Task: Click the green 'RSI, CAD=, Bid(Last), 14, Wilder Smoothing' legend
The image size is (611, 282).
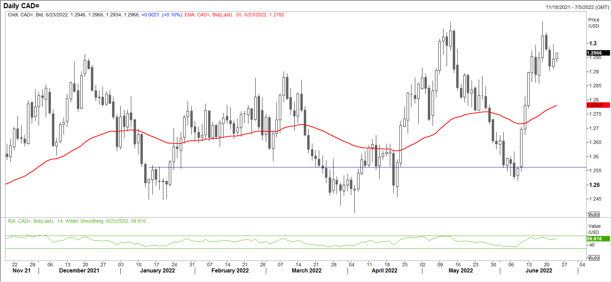Action: tap(55, 221)
